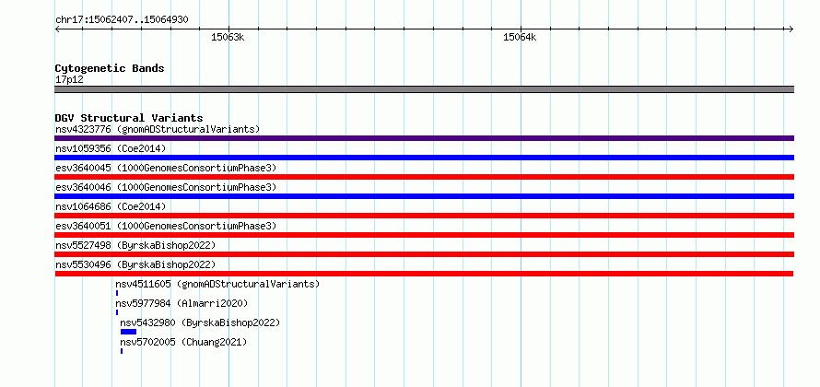Open nsv5702005 (Chuang2021) label

coord(183,342)
